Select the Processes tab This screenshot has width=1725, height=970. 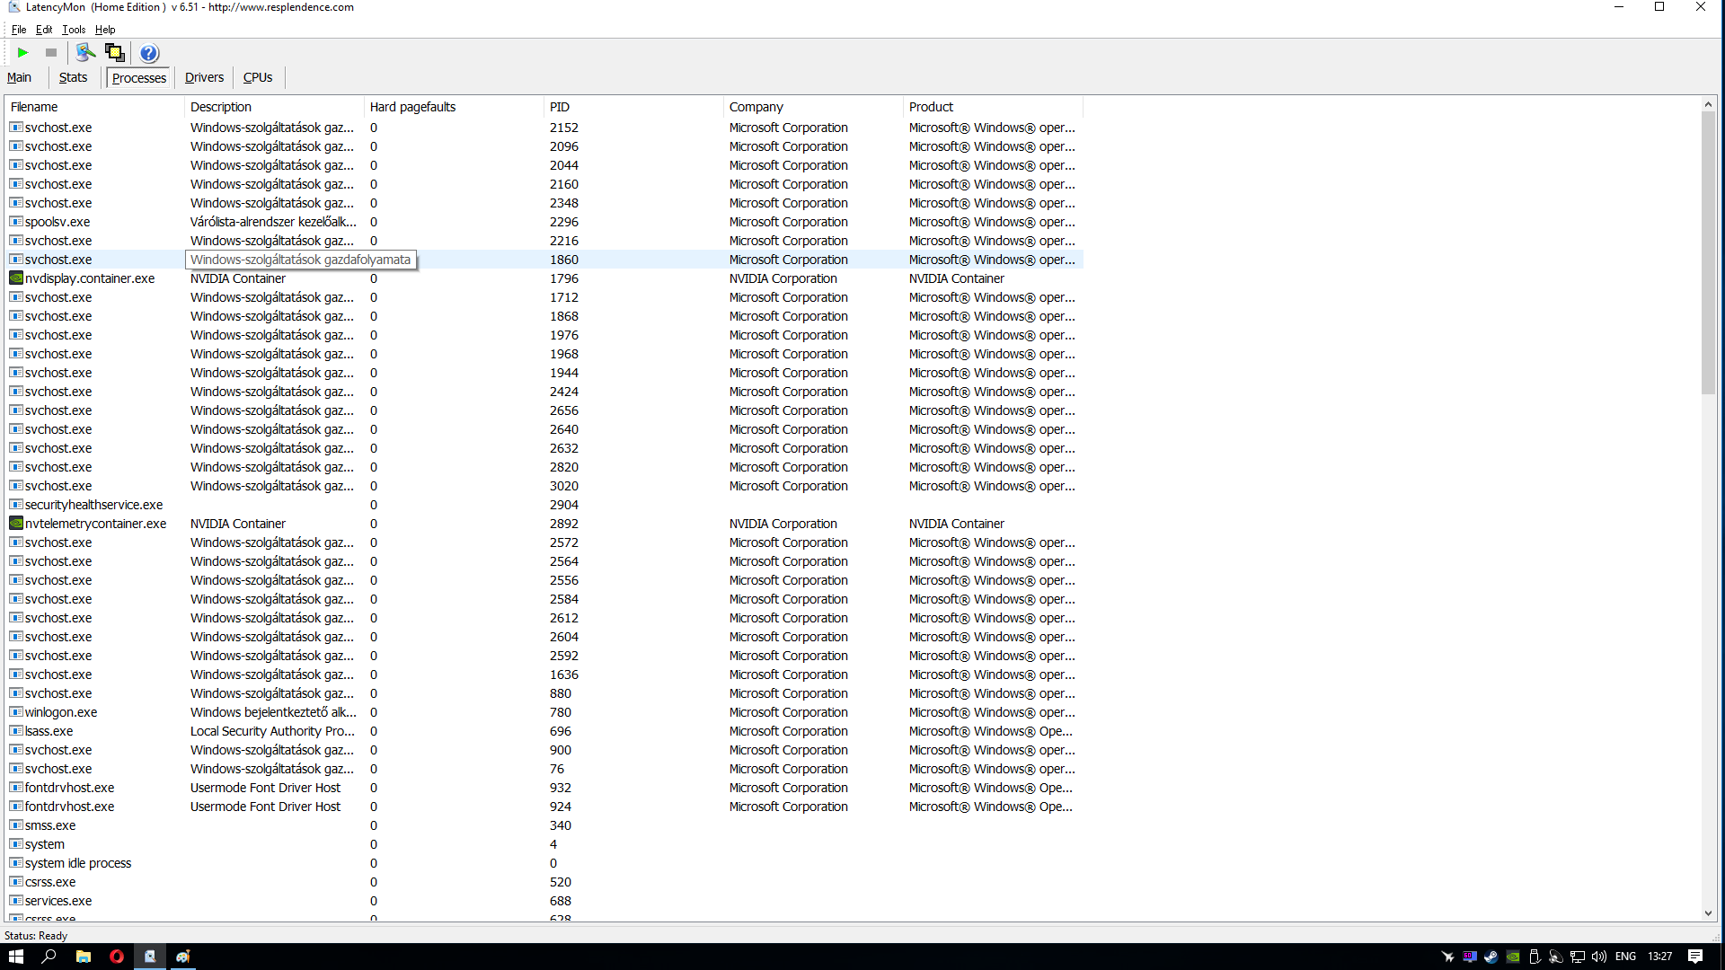139,78
